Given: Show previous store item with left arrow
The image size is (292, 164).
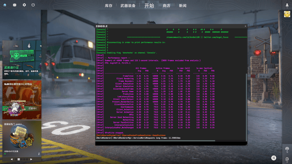Looking at the screenshot, I should coord(12,159).
